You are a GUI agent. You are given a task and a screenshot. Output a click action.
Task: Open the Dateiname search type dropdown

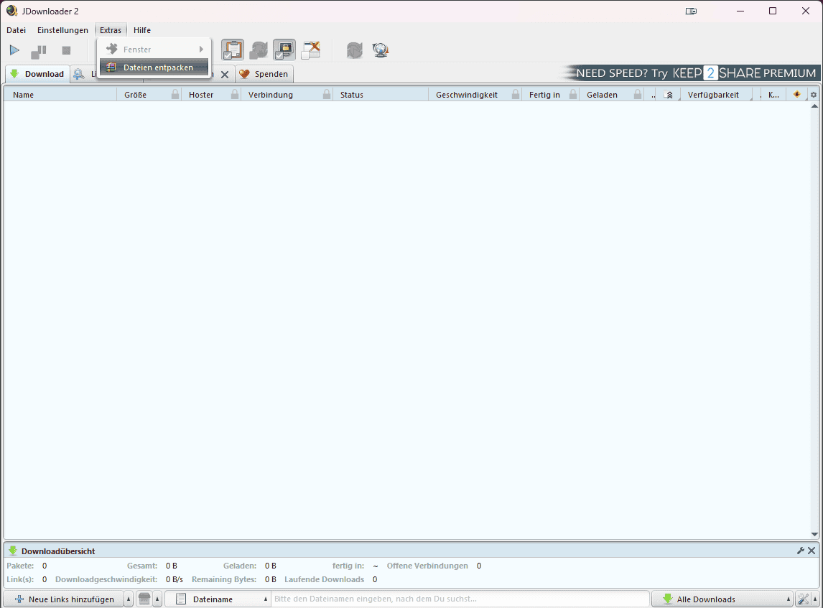point(218,599)
